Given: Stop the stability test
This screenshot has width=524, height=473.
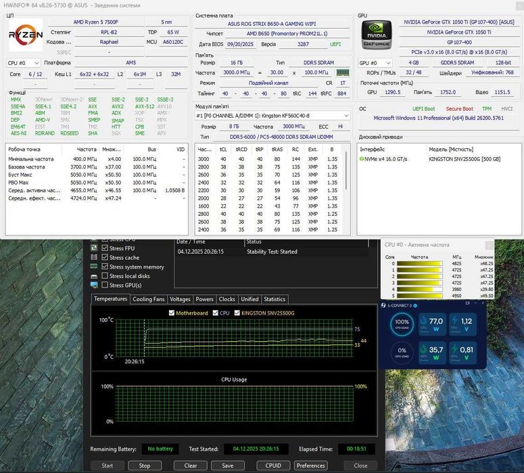Looking at the screenshot, I should coord(145,466).
